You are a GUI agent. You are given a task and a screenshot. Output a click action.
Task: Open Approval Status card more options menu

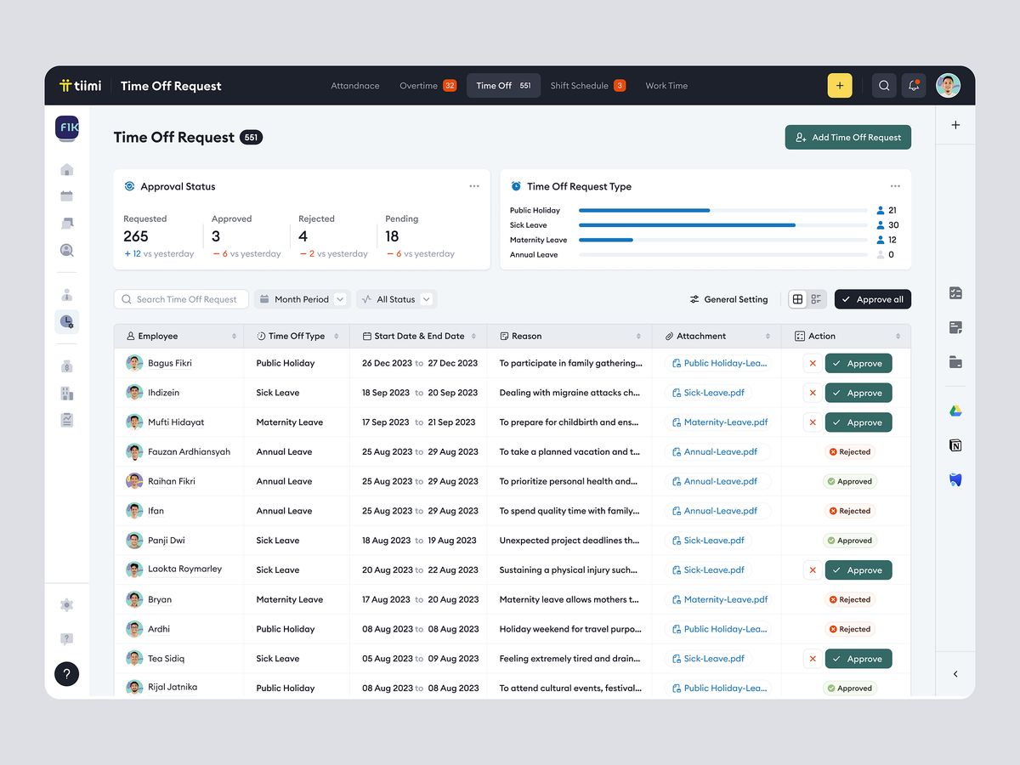click(474, 186)
